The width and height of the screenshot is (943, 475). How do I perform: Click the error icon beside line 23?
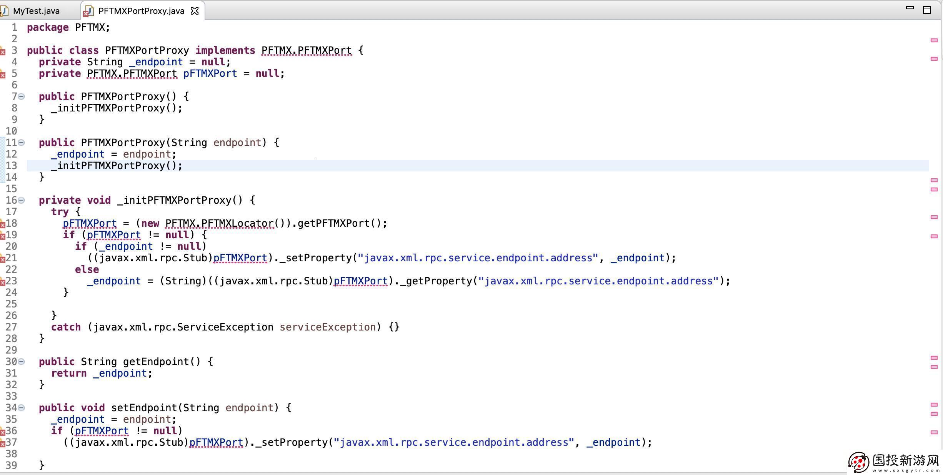pos(2,282)
